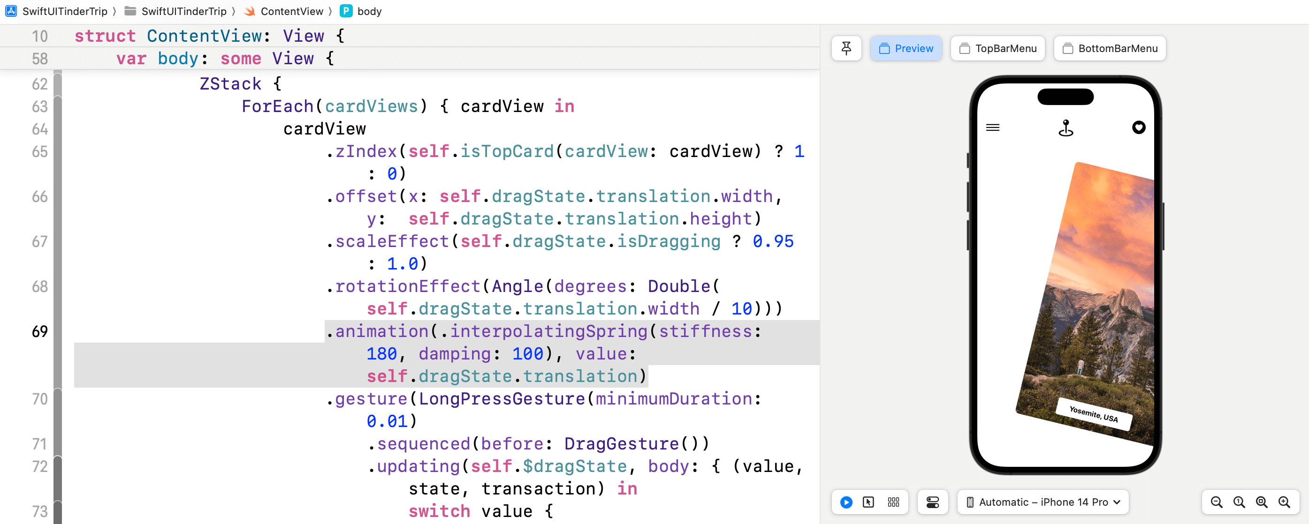Pin the preview canvas
This screenshot has width=1309, height=524.
point(846,48)
